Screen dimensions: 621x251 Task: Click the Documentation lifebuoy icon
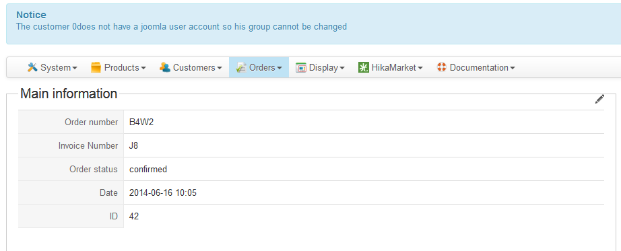442,67
